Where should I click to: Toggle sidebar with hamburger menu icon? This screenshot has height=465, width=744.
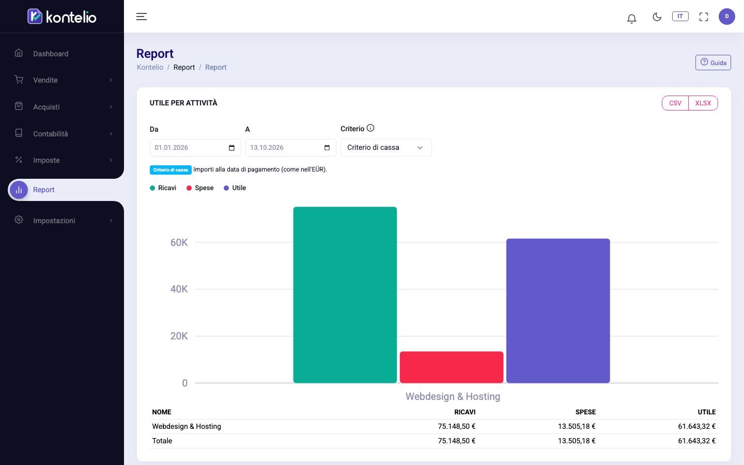pos(142,17)
